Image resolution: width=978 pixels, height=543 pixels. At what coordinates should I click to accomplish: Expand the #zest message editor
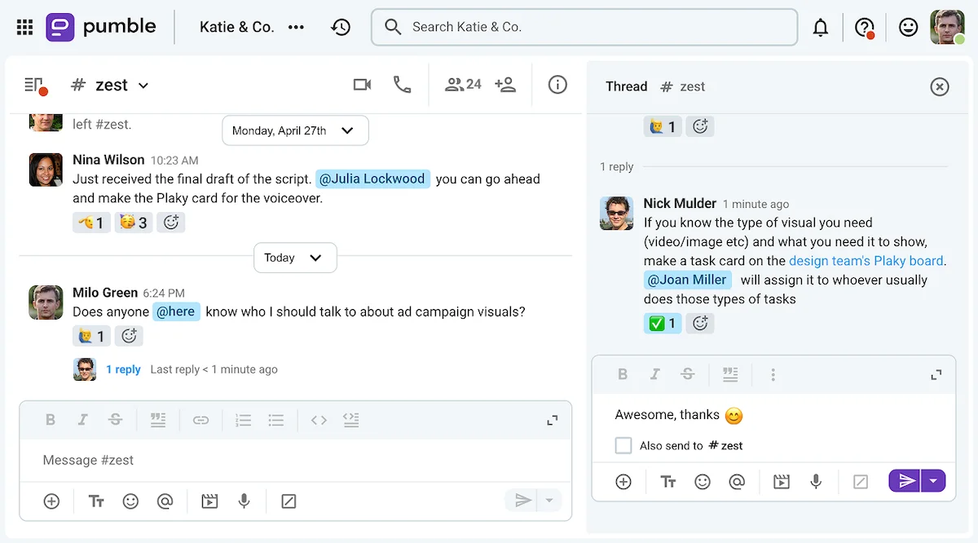coord(553,421)
